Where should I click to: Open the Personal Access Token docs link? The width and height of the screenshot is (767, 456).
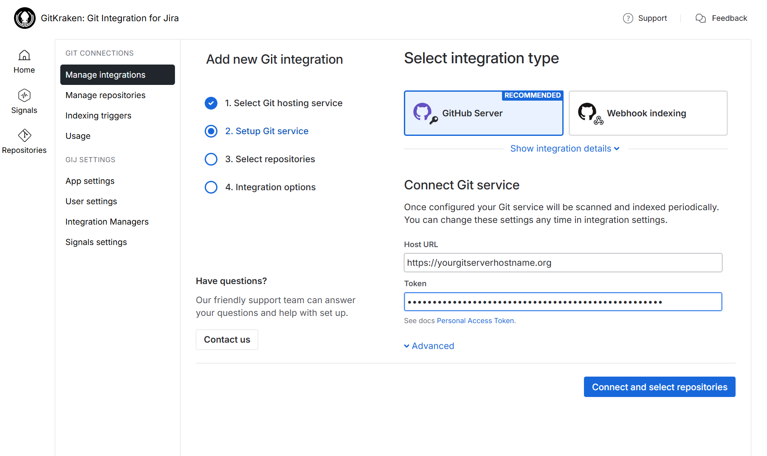pos(475,321)
